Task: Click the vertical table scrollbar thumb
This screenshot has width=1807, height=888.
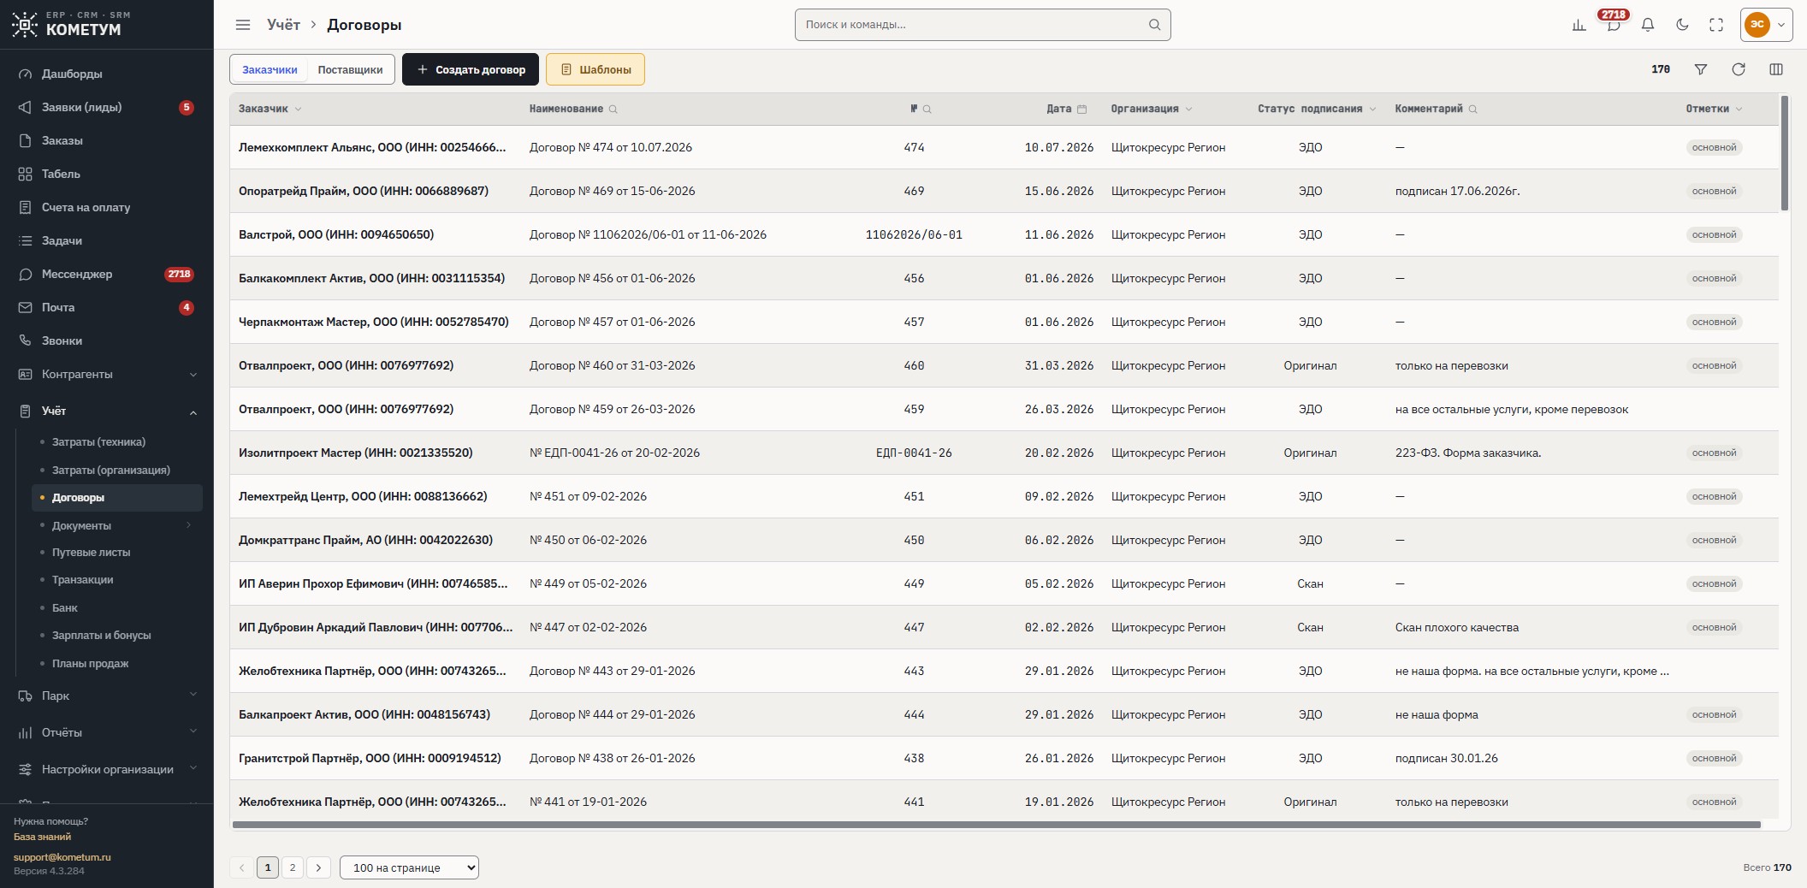Action: (x=1785, y=153)
